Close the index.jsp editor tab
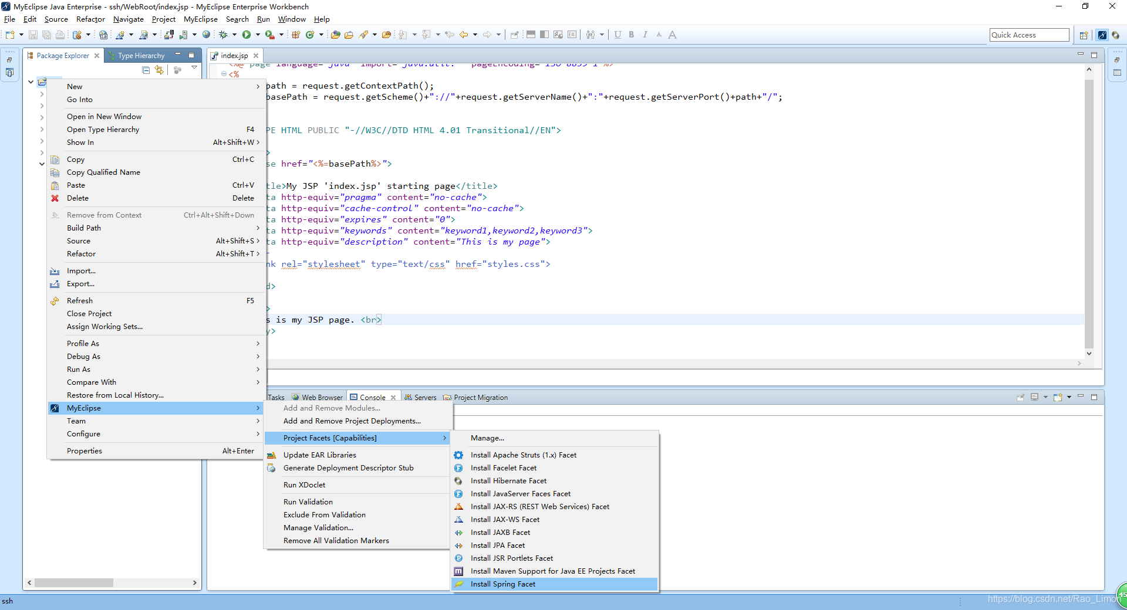 click(x=256, y=56)
